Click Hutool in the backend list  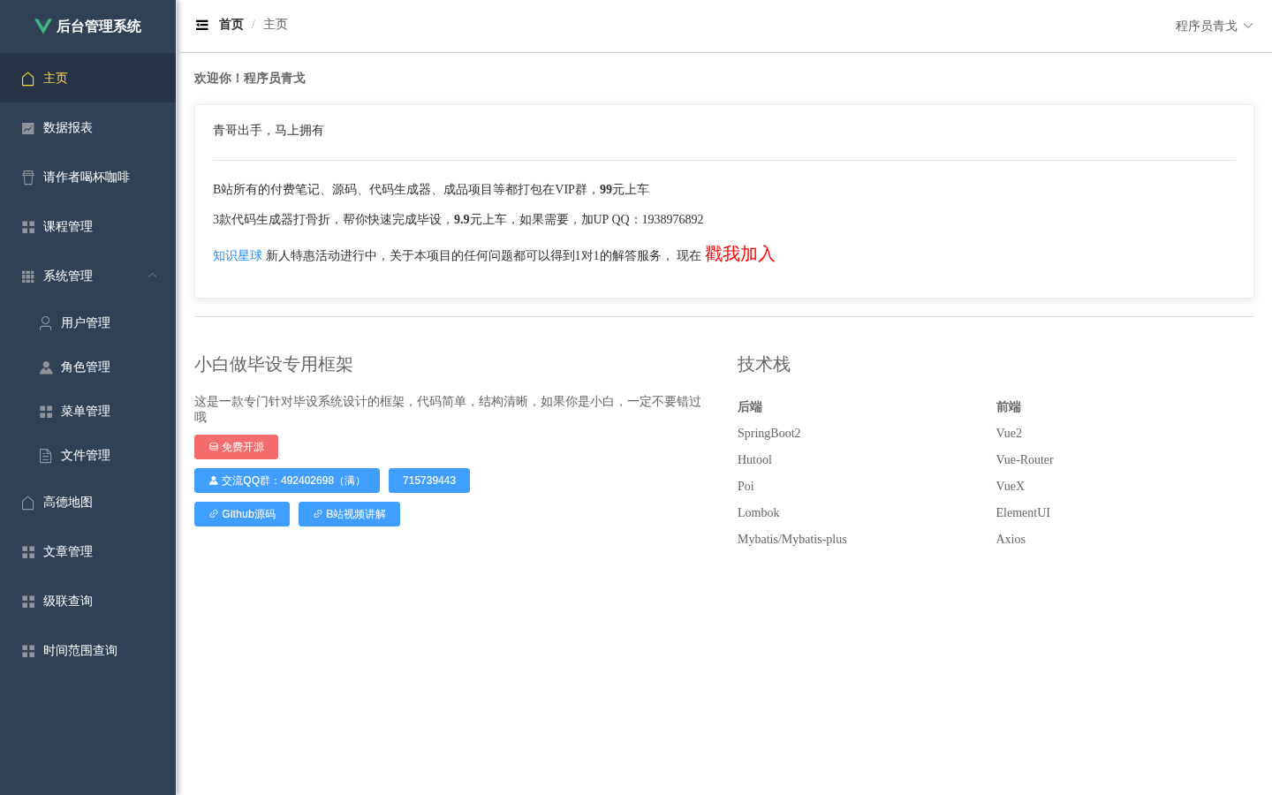754,459
